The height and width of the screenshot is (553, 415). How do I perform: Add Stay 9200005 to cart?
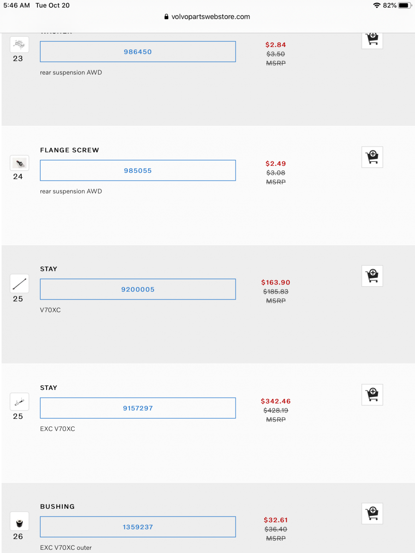[372, 276]
